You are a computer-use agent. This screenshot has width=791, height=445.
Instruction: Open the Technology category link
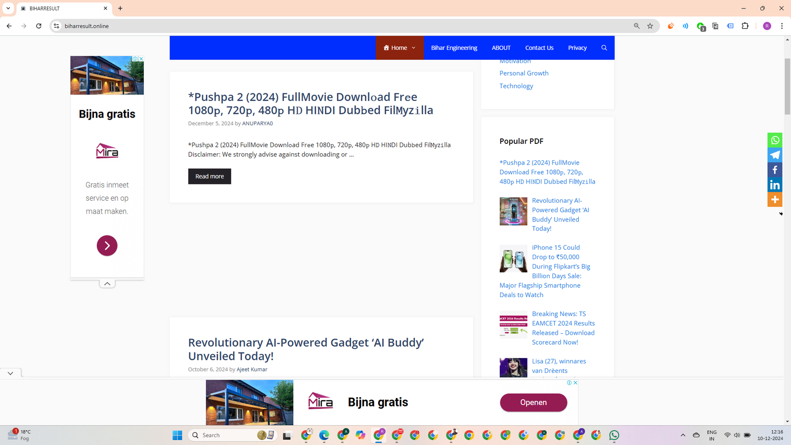(516, 86)
